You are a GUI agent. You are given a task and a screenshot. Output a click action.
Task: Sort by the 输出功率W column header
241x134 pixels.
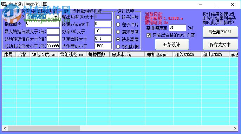click(x=215, y=54)
